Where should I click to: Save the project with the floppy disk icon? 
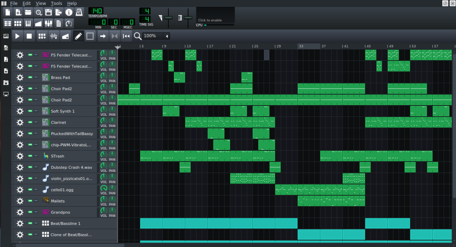click(x=49, y=12)
